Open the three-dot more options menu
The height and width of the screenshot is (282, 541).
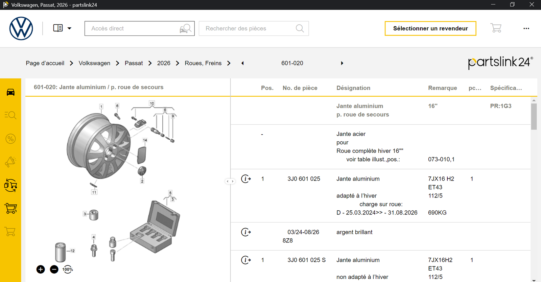point(526,28)
